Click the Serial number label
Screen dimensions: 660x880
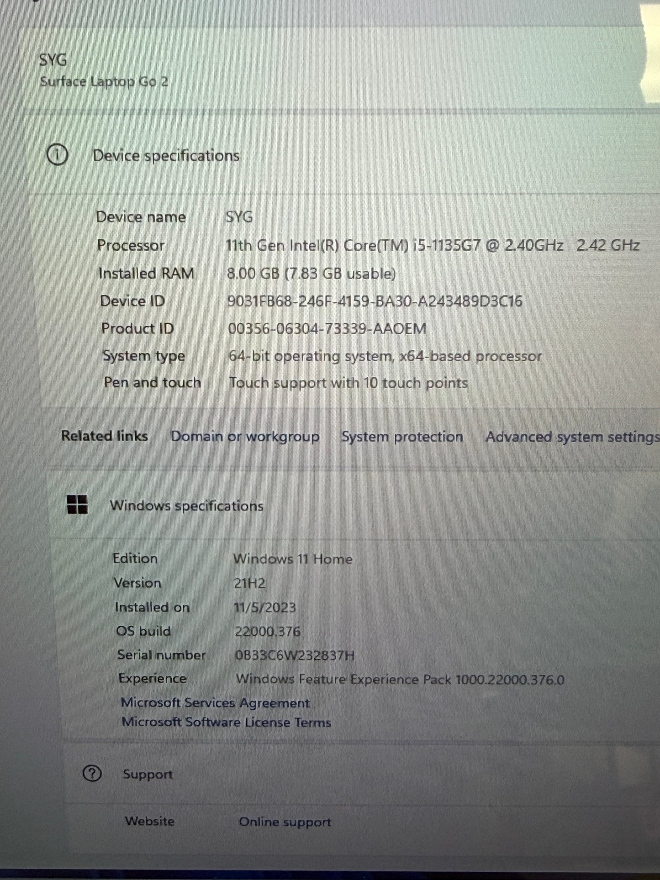[162, 655]
